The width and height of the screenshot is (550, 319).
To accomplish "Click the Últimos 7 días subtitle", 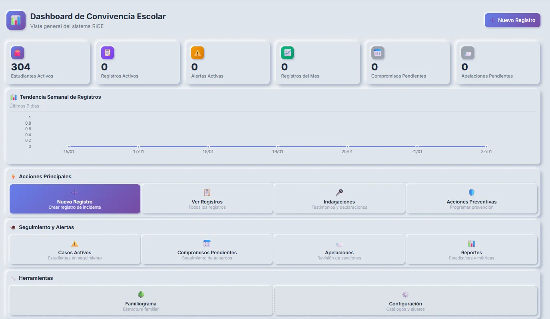I will pos(24,106).
